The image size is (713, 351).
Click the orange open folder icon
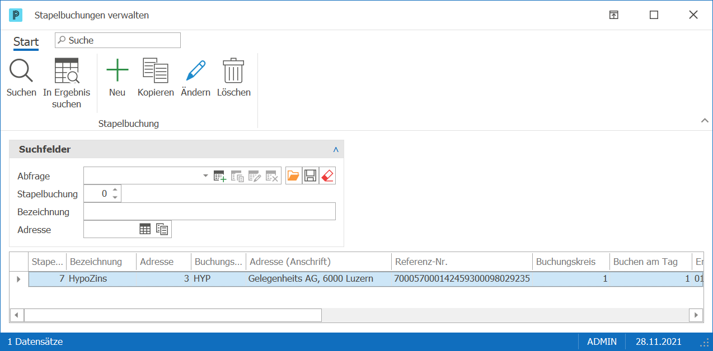coord(293,176)
